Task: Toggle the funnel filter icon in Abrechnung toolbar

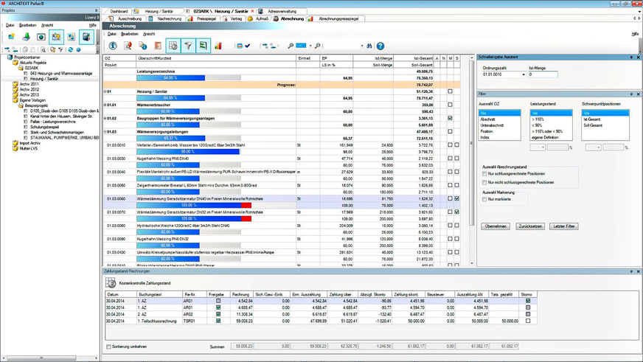Action: pos(190,46)
